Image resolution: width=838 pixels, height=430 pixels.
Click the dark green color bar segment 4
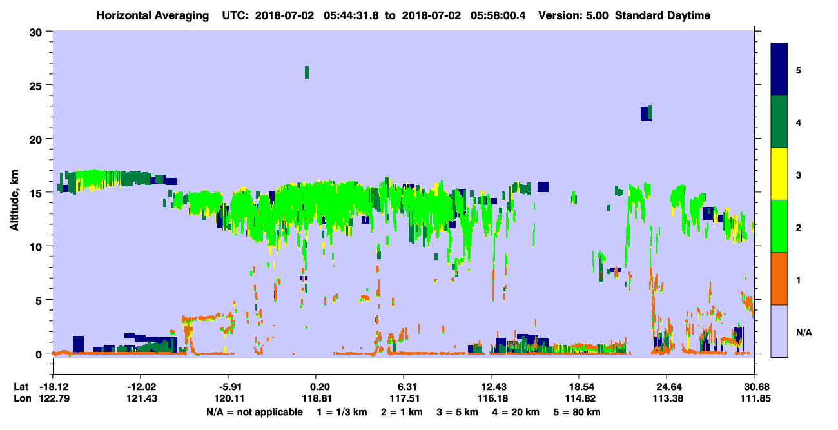(x=779, y=122)
